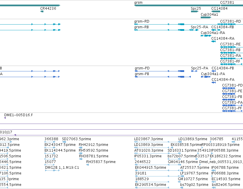
Task: Click the CG7381-PA protein feature
Action: tap(232, 106)
